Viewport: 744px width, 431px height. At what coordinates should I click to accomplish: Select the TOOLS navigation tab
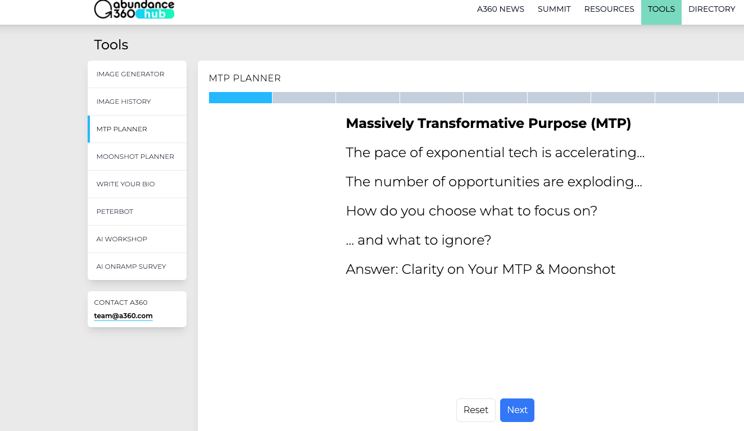pyautogui.click(x=661, y=9)
